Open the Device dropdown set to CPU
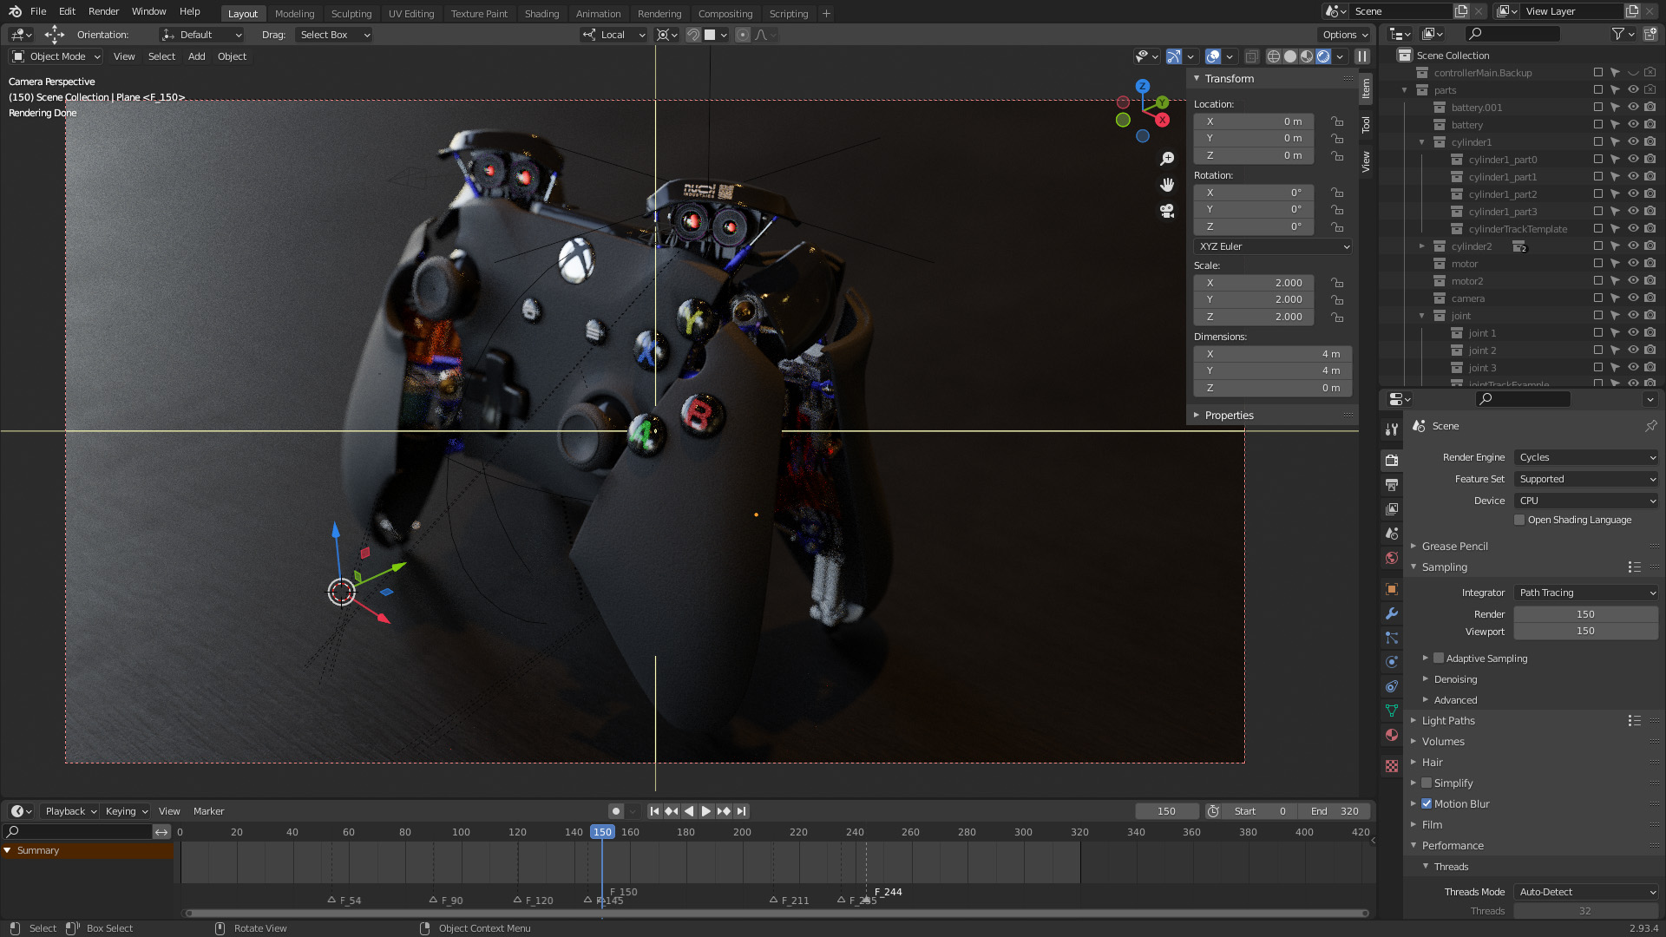The width and height of the screenshot is (1666, 937). (1586, 501)
